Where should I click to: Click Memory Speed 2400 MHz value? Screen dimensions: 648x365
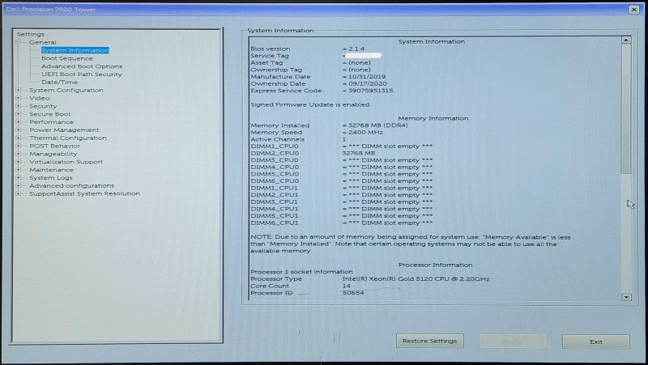click(365, 132)
